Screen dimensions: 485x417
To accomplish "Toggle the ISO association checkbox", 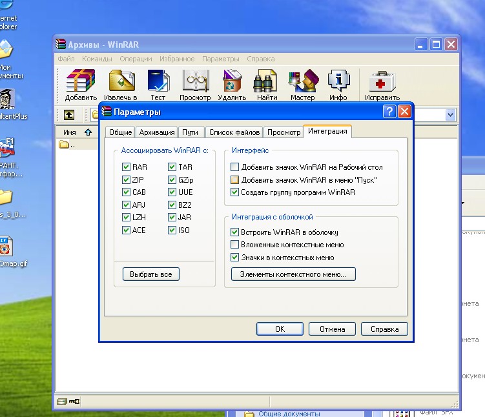I will [172, 230].
